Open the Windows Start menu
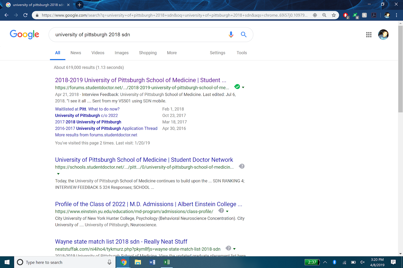Viewport: 403px width, 268px height. pyautogui.click(x=7, y=262)
